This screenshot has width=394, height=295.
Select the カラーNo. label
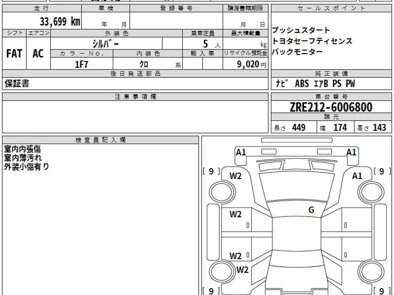(x=82, y=53)
